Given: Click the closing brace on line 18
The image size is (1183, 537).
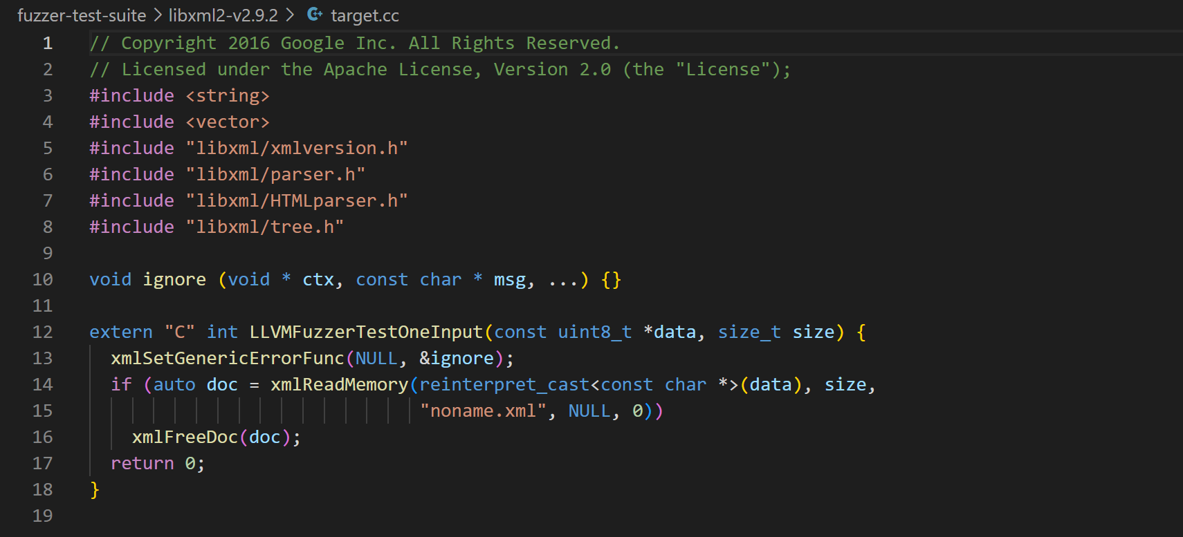Looking at the screenshot, I should point(95,490).
